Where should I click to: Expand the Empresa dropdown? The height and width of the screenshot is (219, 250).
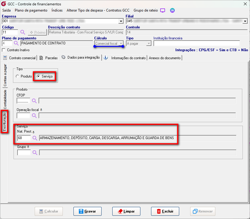pos(121,21)
